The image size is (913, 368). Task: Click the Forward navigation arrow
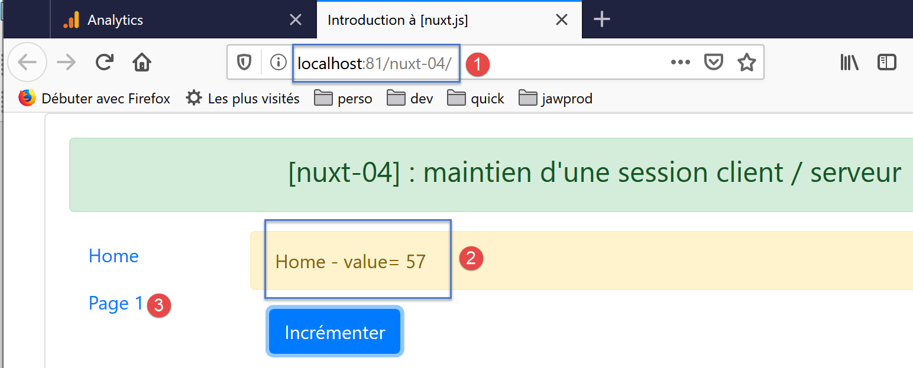tap(67, 62)
